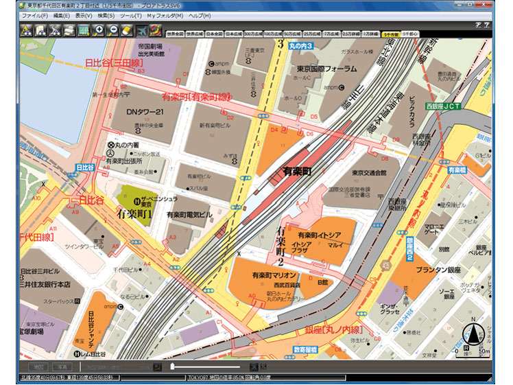Open the ツール(T) menu

tap(130, 15)
